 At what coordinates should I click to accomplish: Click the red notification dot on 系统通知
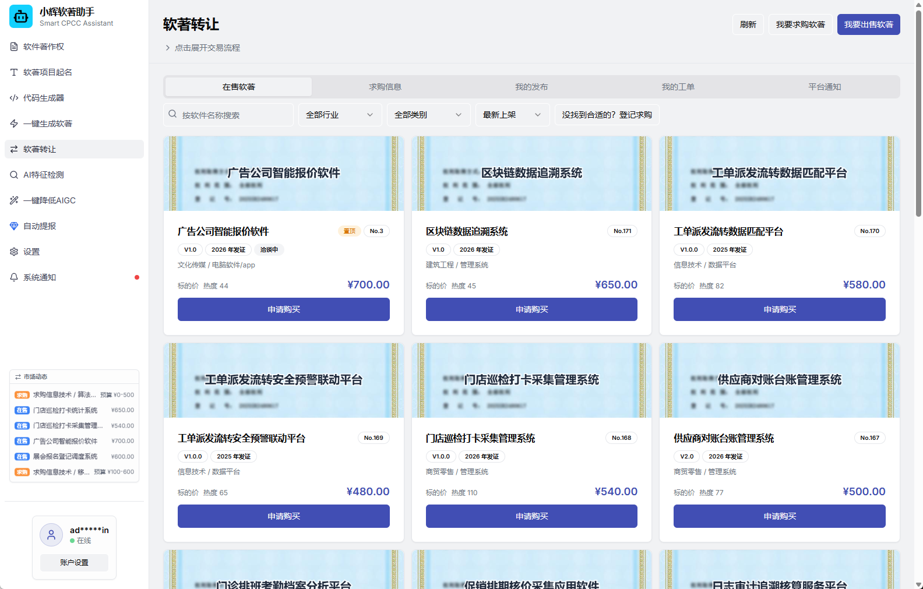[x=137, y=277]
